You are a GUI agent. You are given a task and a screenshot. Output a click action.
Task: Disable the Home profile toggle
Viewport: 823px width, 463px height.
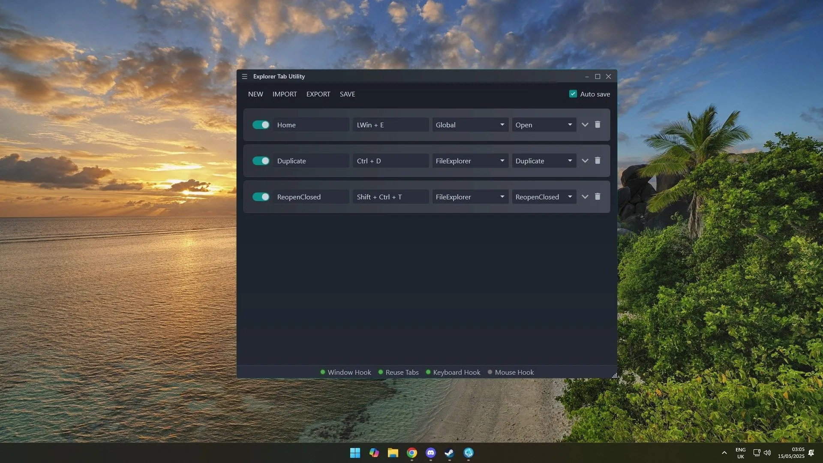click(x=261, y=125)
